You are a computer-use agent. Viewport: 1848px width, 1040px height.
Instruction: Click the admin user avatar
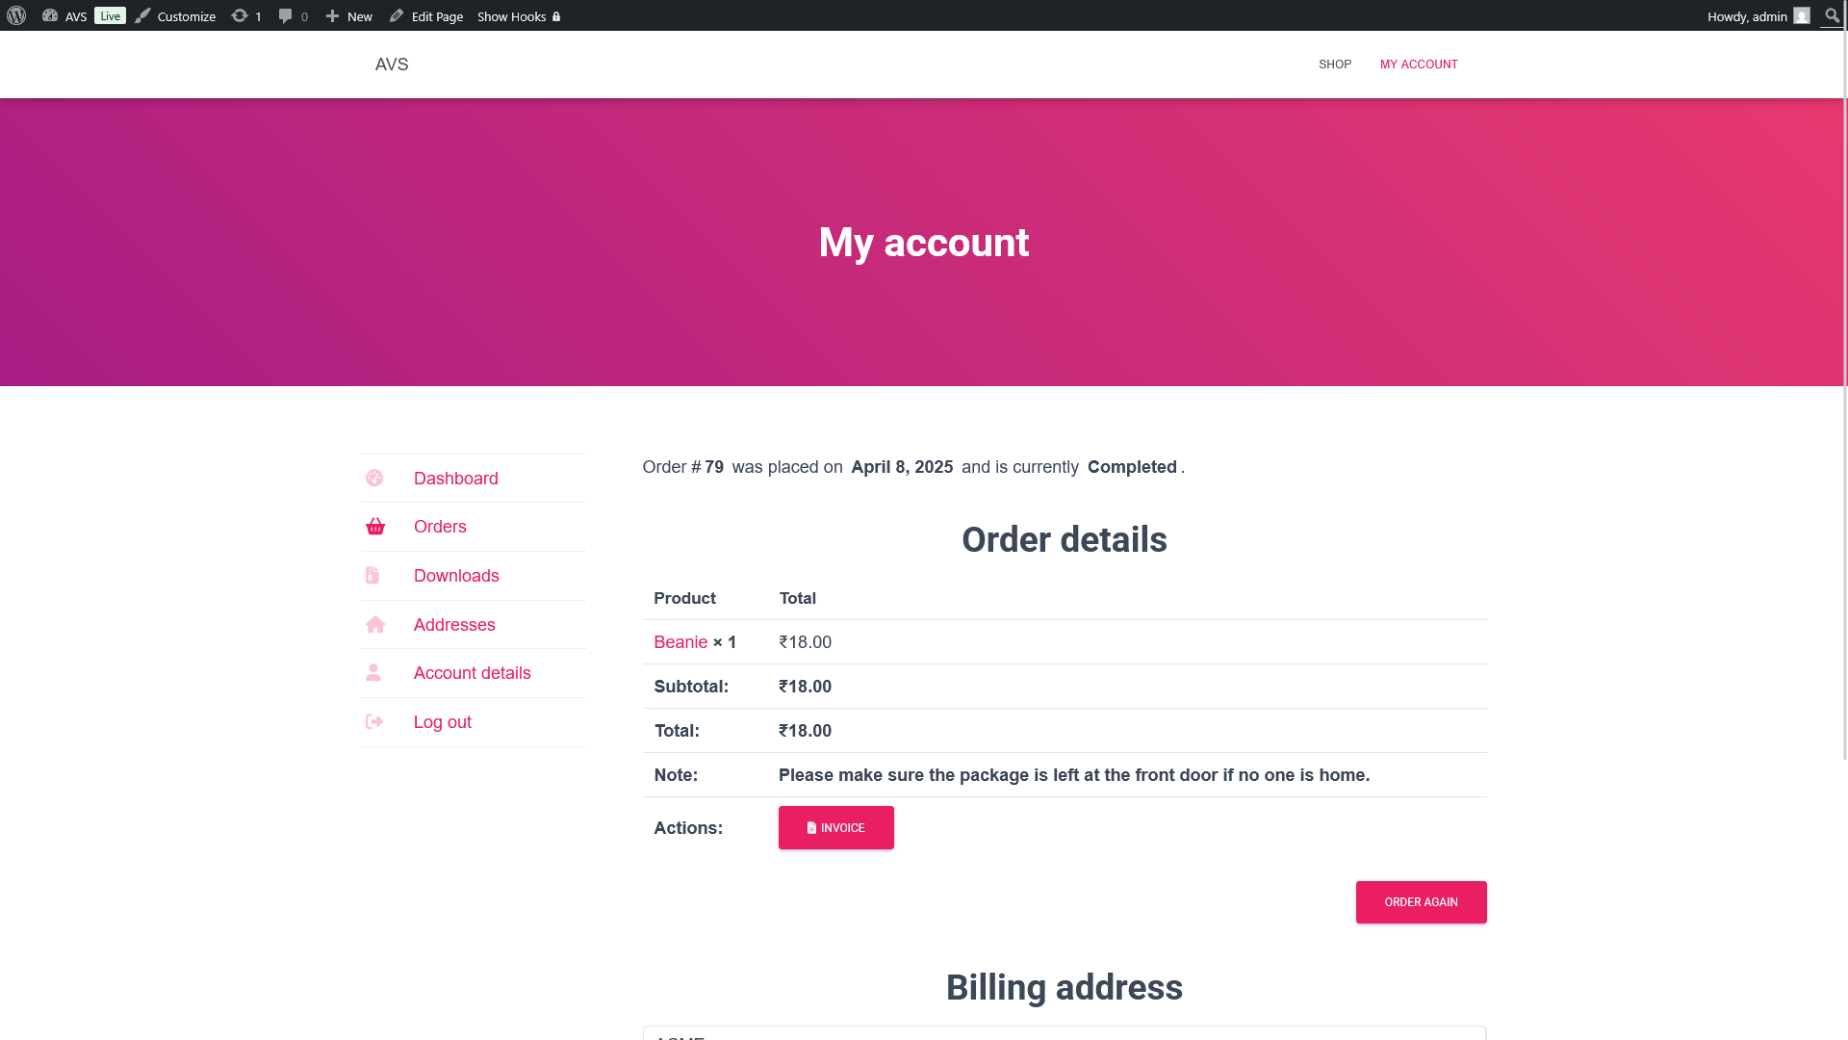[1802, 15]
